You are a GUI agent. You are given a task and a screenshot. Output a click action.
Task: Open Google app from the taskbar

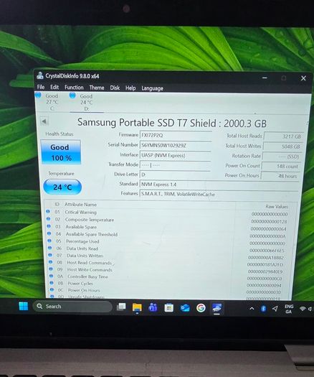coord(201,308)
